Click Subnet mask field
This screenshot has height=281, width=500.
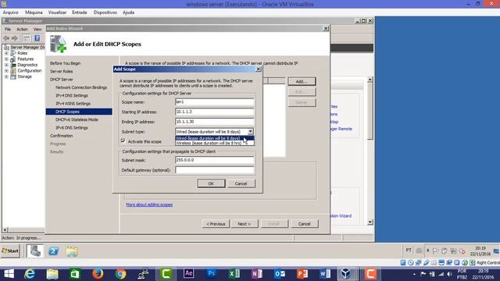click(214, 160)
